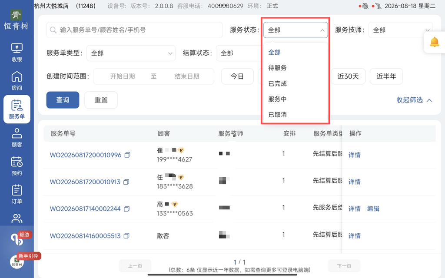Click VIP badge next to 高 customer
The image size is (445, 278).
(175, 204)
